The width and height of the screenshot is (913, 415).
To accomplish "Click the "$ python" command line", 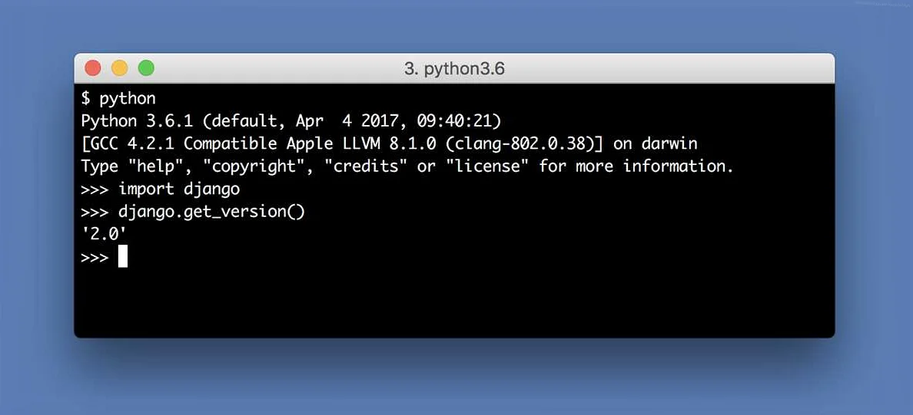I will [118, 99].
